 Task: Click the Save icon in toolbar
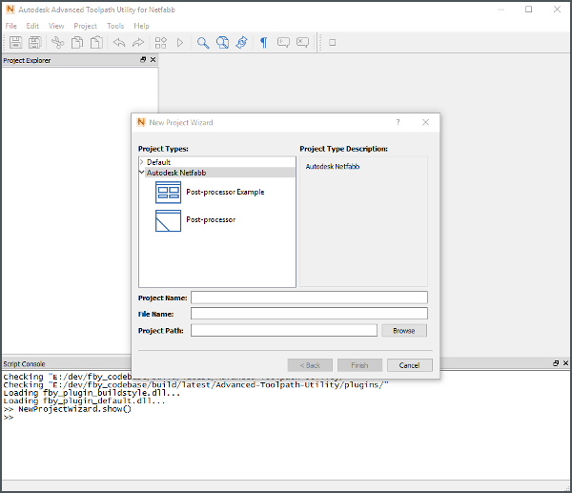click(x=15, y=42)
